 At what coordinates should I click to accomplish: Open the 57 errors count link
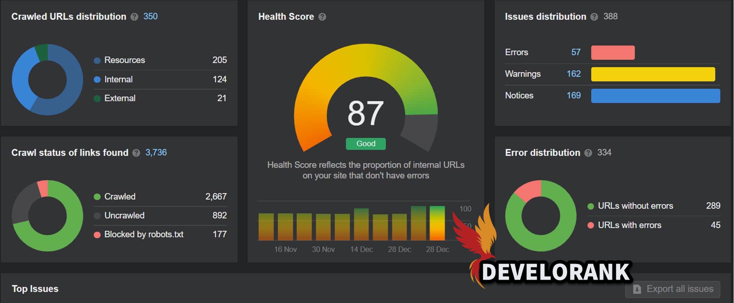point(576,52)
